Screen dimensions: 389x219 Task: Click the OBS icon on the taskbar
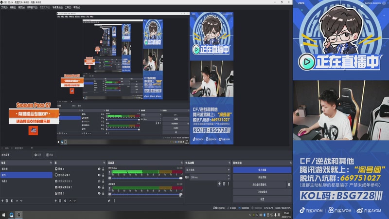pos(19,215)
